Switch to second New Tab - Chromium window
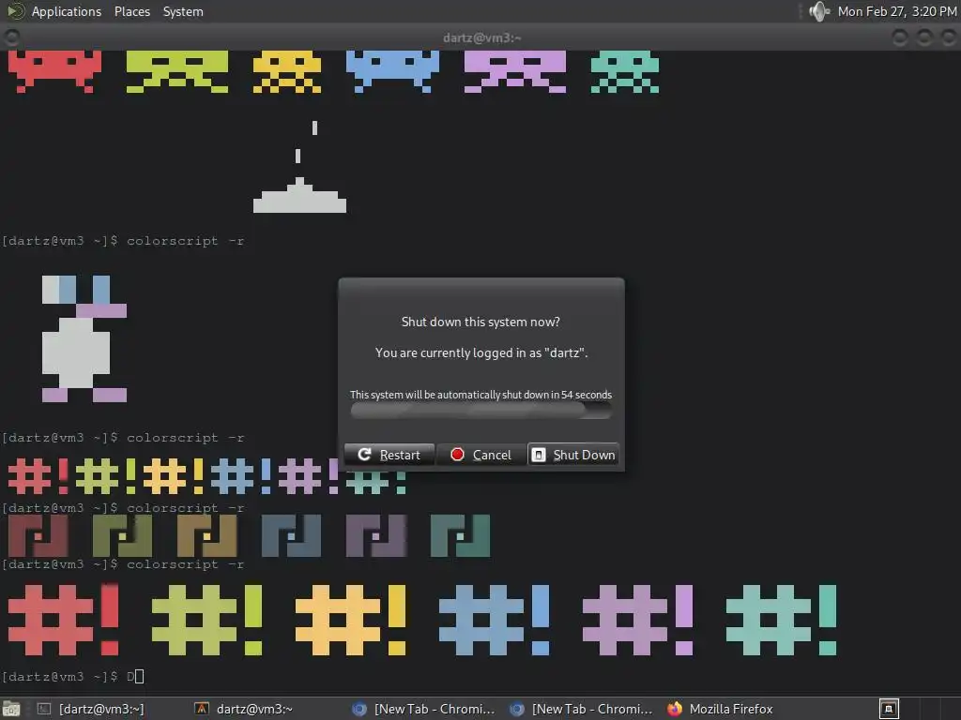 582,709
